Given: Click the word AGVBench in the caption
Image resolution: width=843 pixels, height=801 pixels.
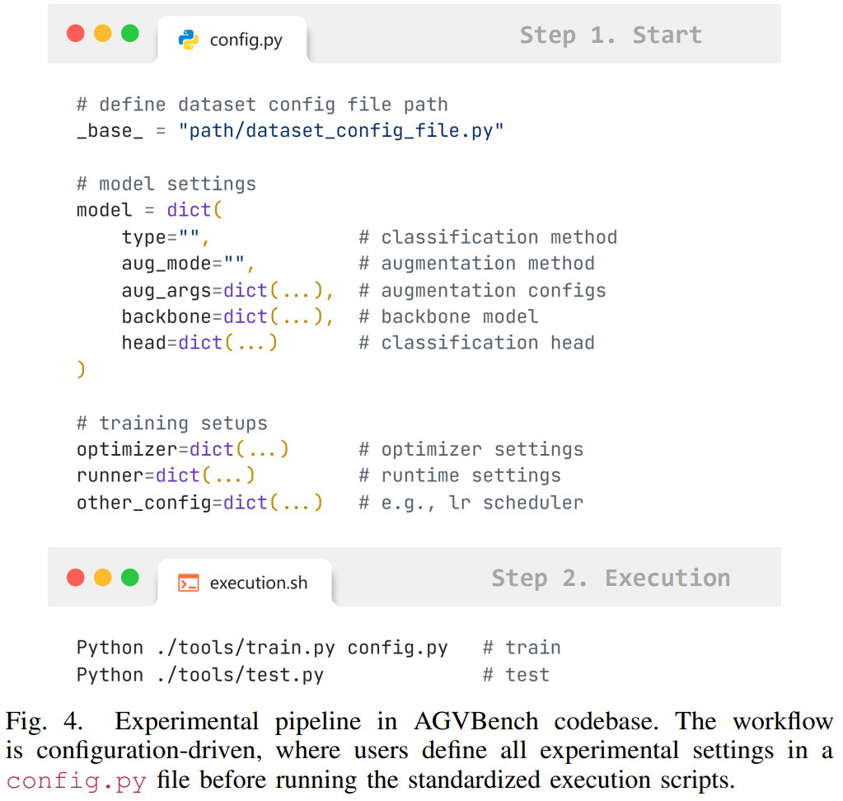Looking at the screenshot, I should [475, 721].
